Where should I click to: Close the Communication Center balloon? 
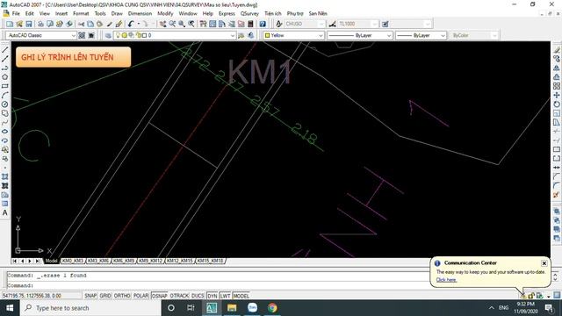click(544, 263)
